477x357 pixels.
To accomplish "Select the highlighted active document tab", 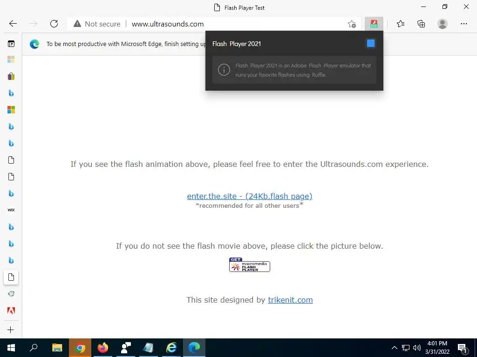I will 11,277.
